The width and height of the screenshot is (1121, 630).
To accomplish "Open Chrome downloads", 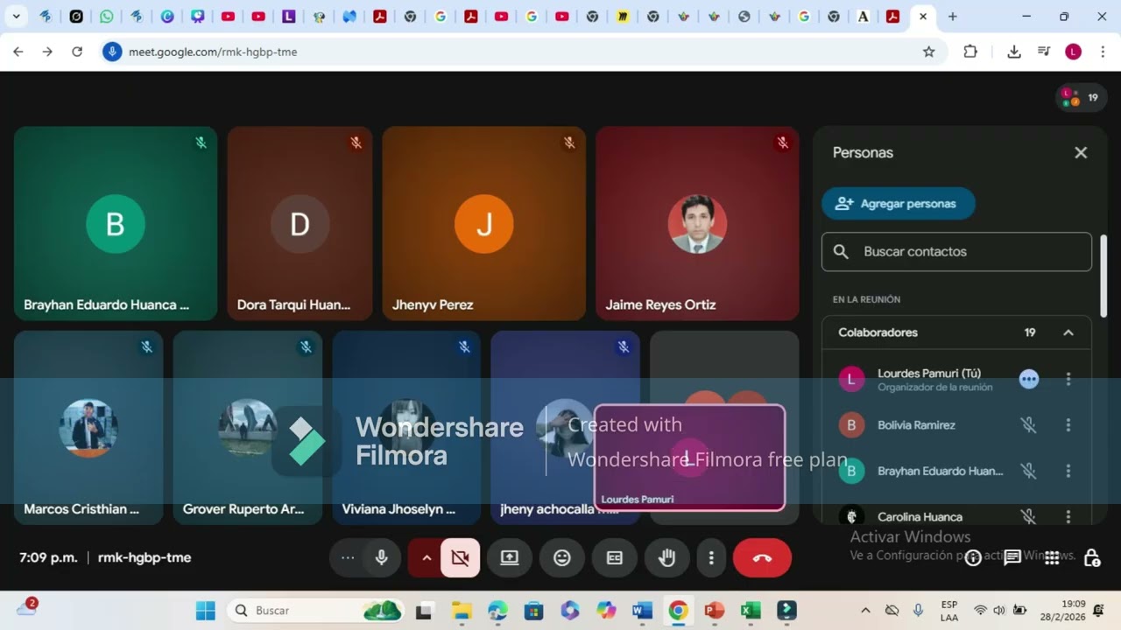I will 1014,52.
